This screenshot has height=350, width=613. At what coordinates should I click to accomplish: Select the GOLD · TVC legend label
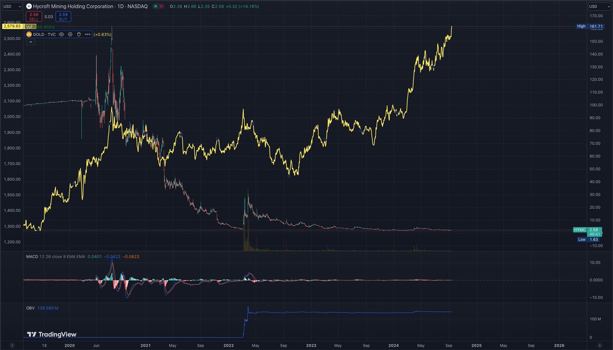click(x=44, y=34)
